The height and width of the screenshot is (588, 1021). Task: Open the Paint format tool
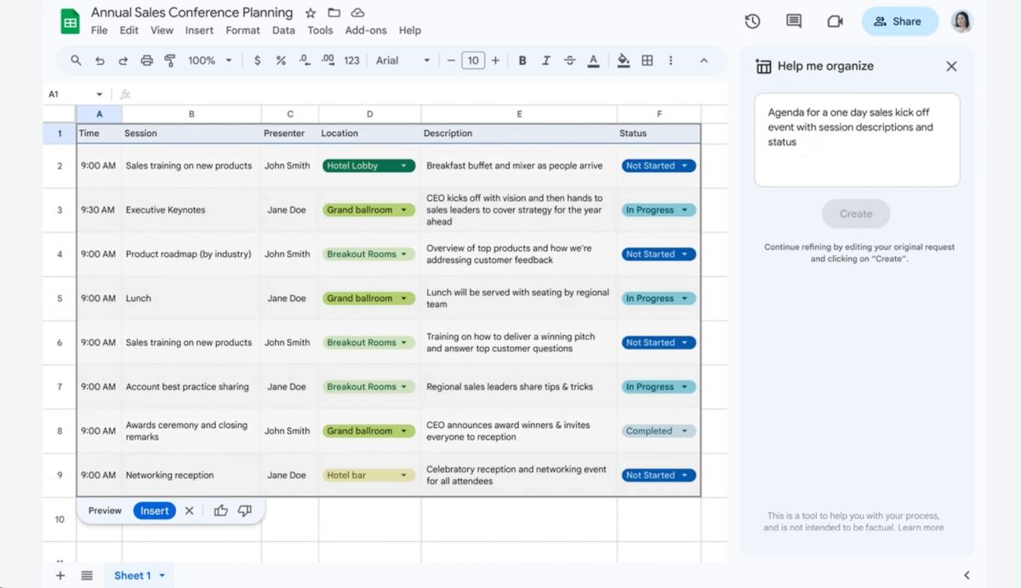coord(169,60)
